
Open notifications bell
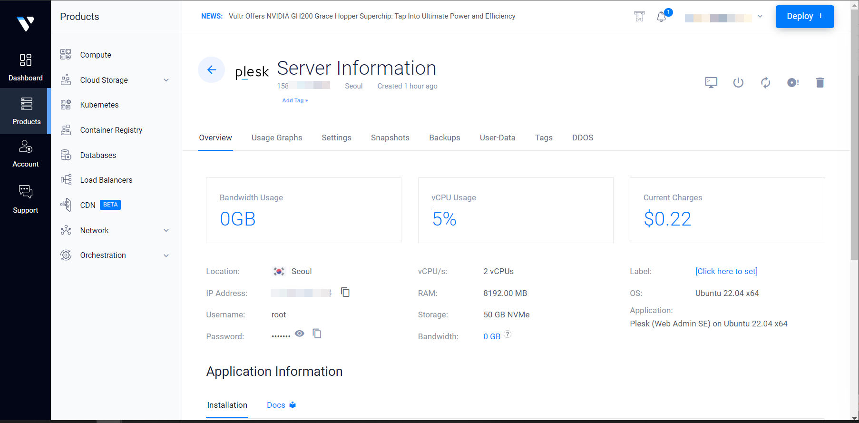(x=662, y=17)
